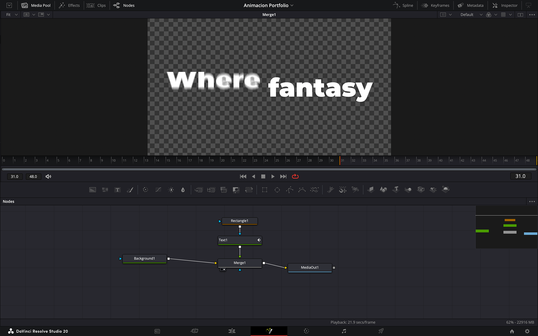Add a Text 3D node
538x336 pixels.
pyautogui.click(x=396, y=189)
